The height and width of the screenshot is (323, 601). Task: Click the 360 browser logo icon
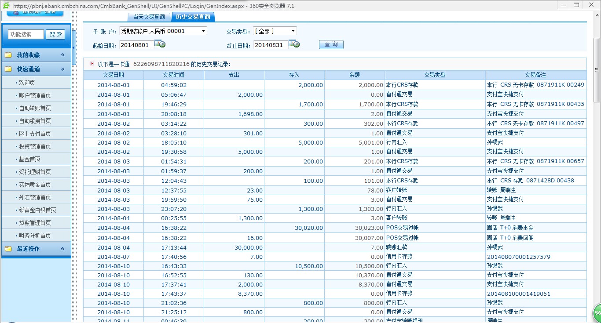pyautogui.click(x=6, y=6)
